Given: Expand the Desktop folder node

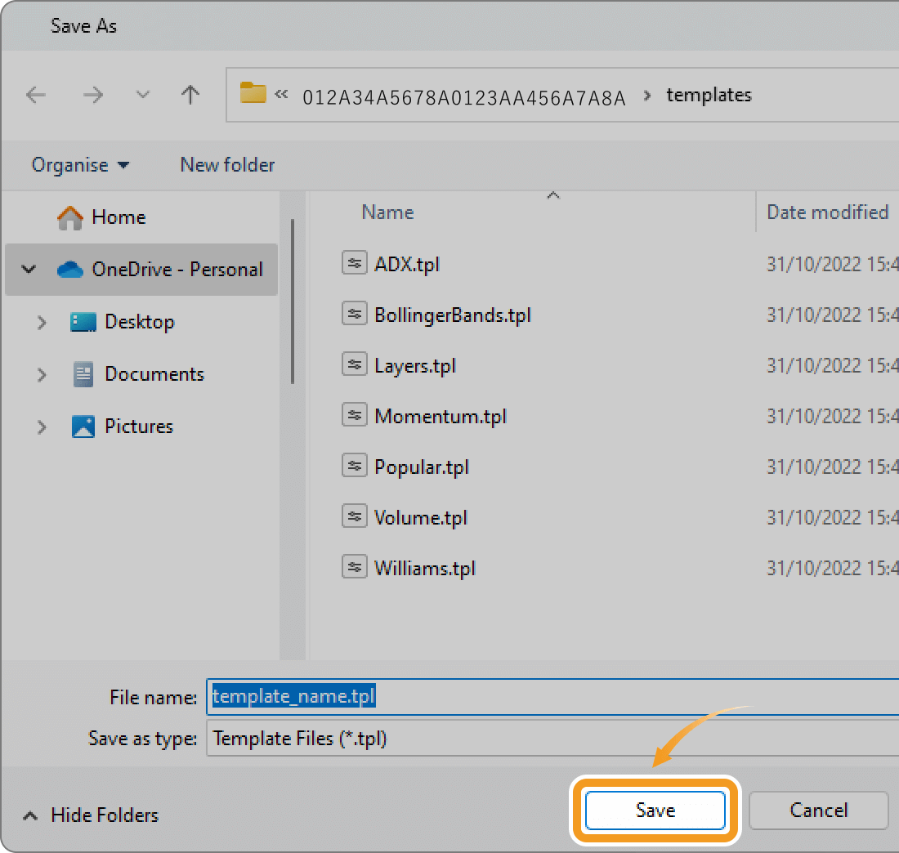Looking at the screenshot, I should (42, 322).
